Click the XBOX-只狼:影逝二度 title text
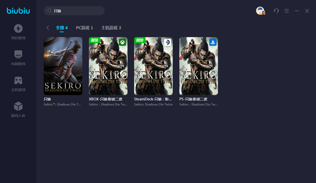 (x=106, y=99)
